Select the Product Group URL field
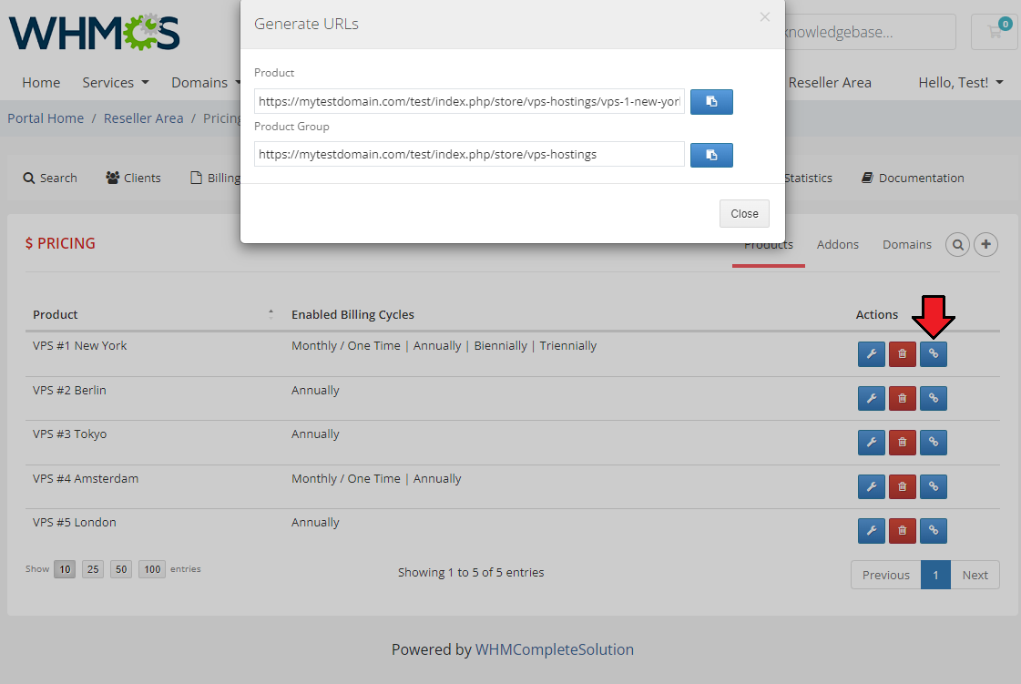 469,155
